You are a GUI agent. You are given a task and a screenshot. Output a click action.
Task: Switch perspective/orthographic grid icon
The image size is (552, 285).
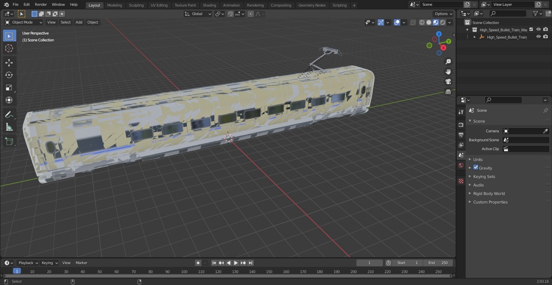click(448, 92)
